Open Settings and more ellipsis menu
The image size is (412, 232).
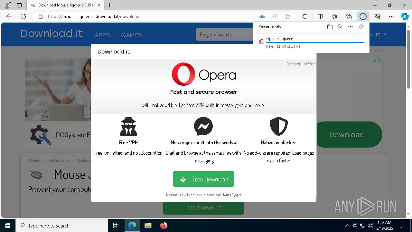click(391, 16)
